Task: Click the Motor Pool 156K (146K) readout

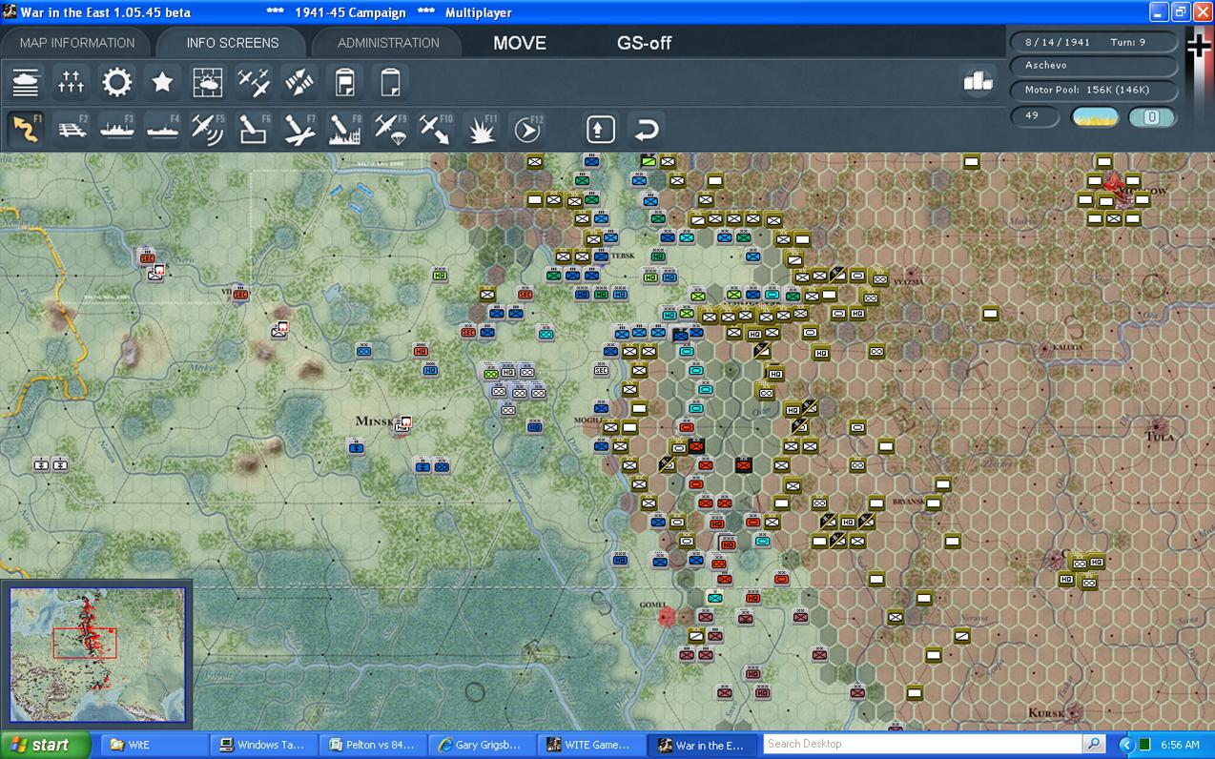Action: tap(1095, 90)
